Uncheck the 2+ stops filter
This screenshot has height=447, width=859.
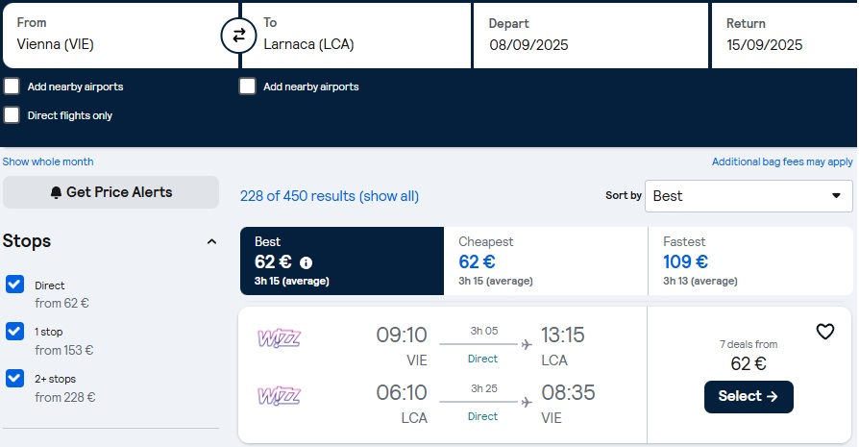14,378
